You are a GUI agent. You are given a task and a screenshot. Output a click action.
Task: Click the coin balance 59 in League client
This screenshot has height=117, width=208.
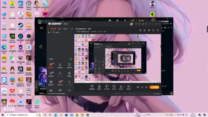(x=141, y=21)
